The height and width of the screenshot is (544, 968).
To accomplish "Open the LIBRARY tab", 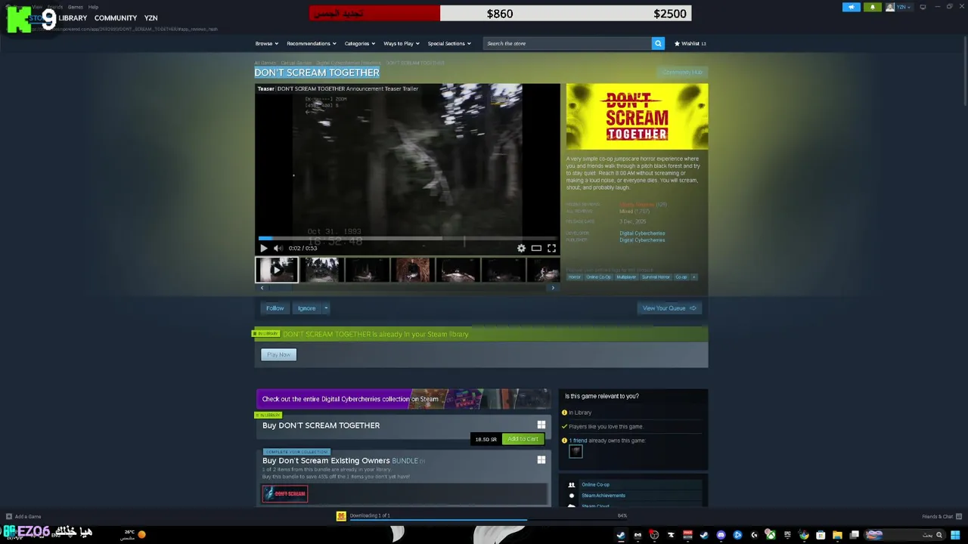I will pyautogui.click(x=73, y=17).
